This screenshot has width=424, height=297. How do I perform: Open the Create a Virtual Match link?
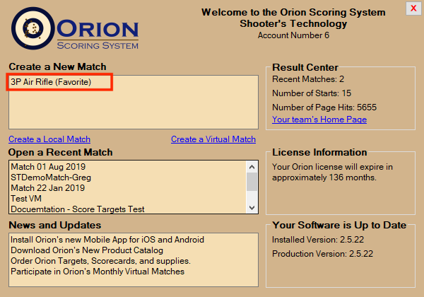pos(213,139)
